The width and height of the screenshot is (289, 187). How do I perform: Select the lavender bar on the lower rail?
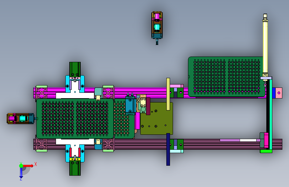230,140
